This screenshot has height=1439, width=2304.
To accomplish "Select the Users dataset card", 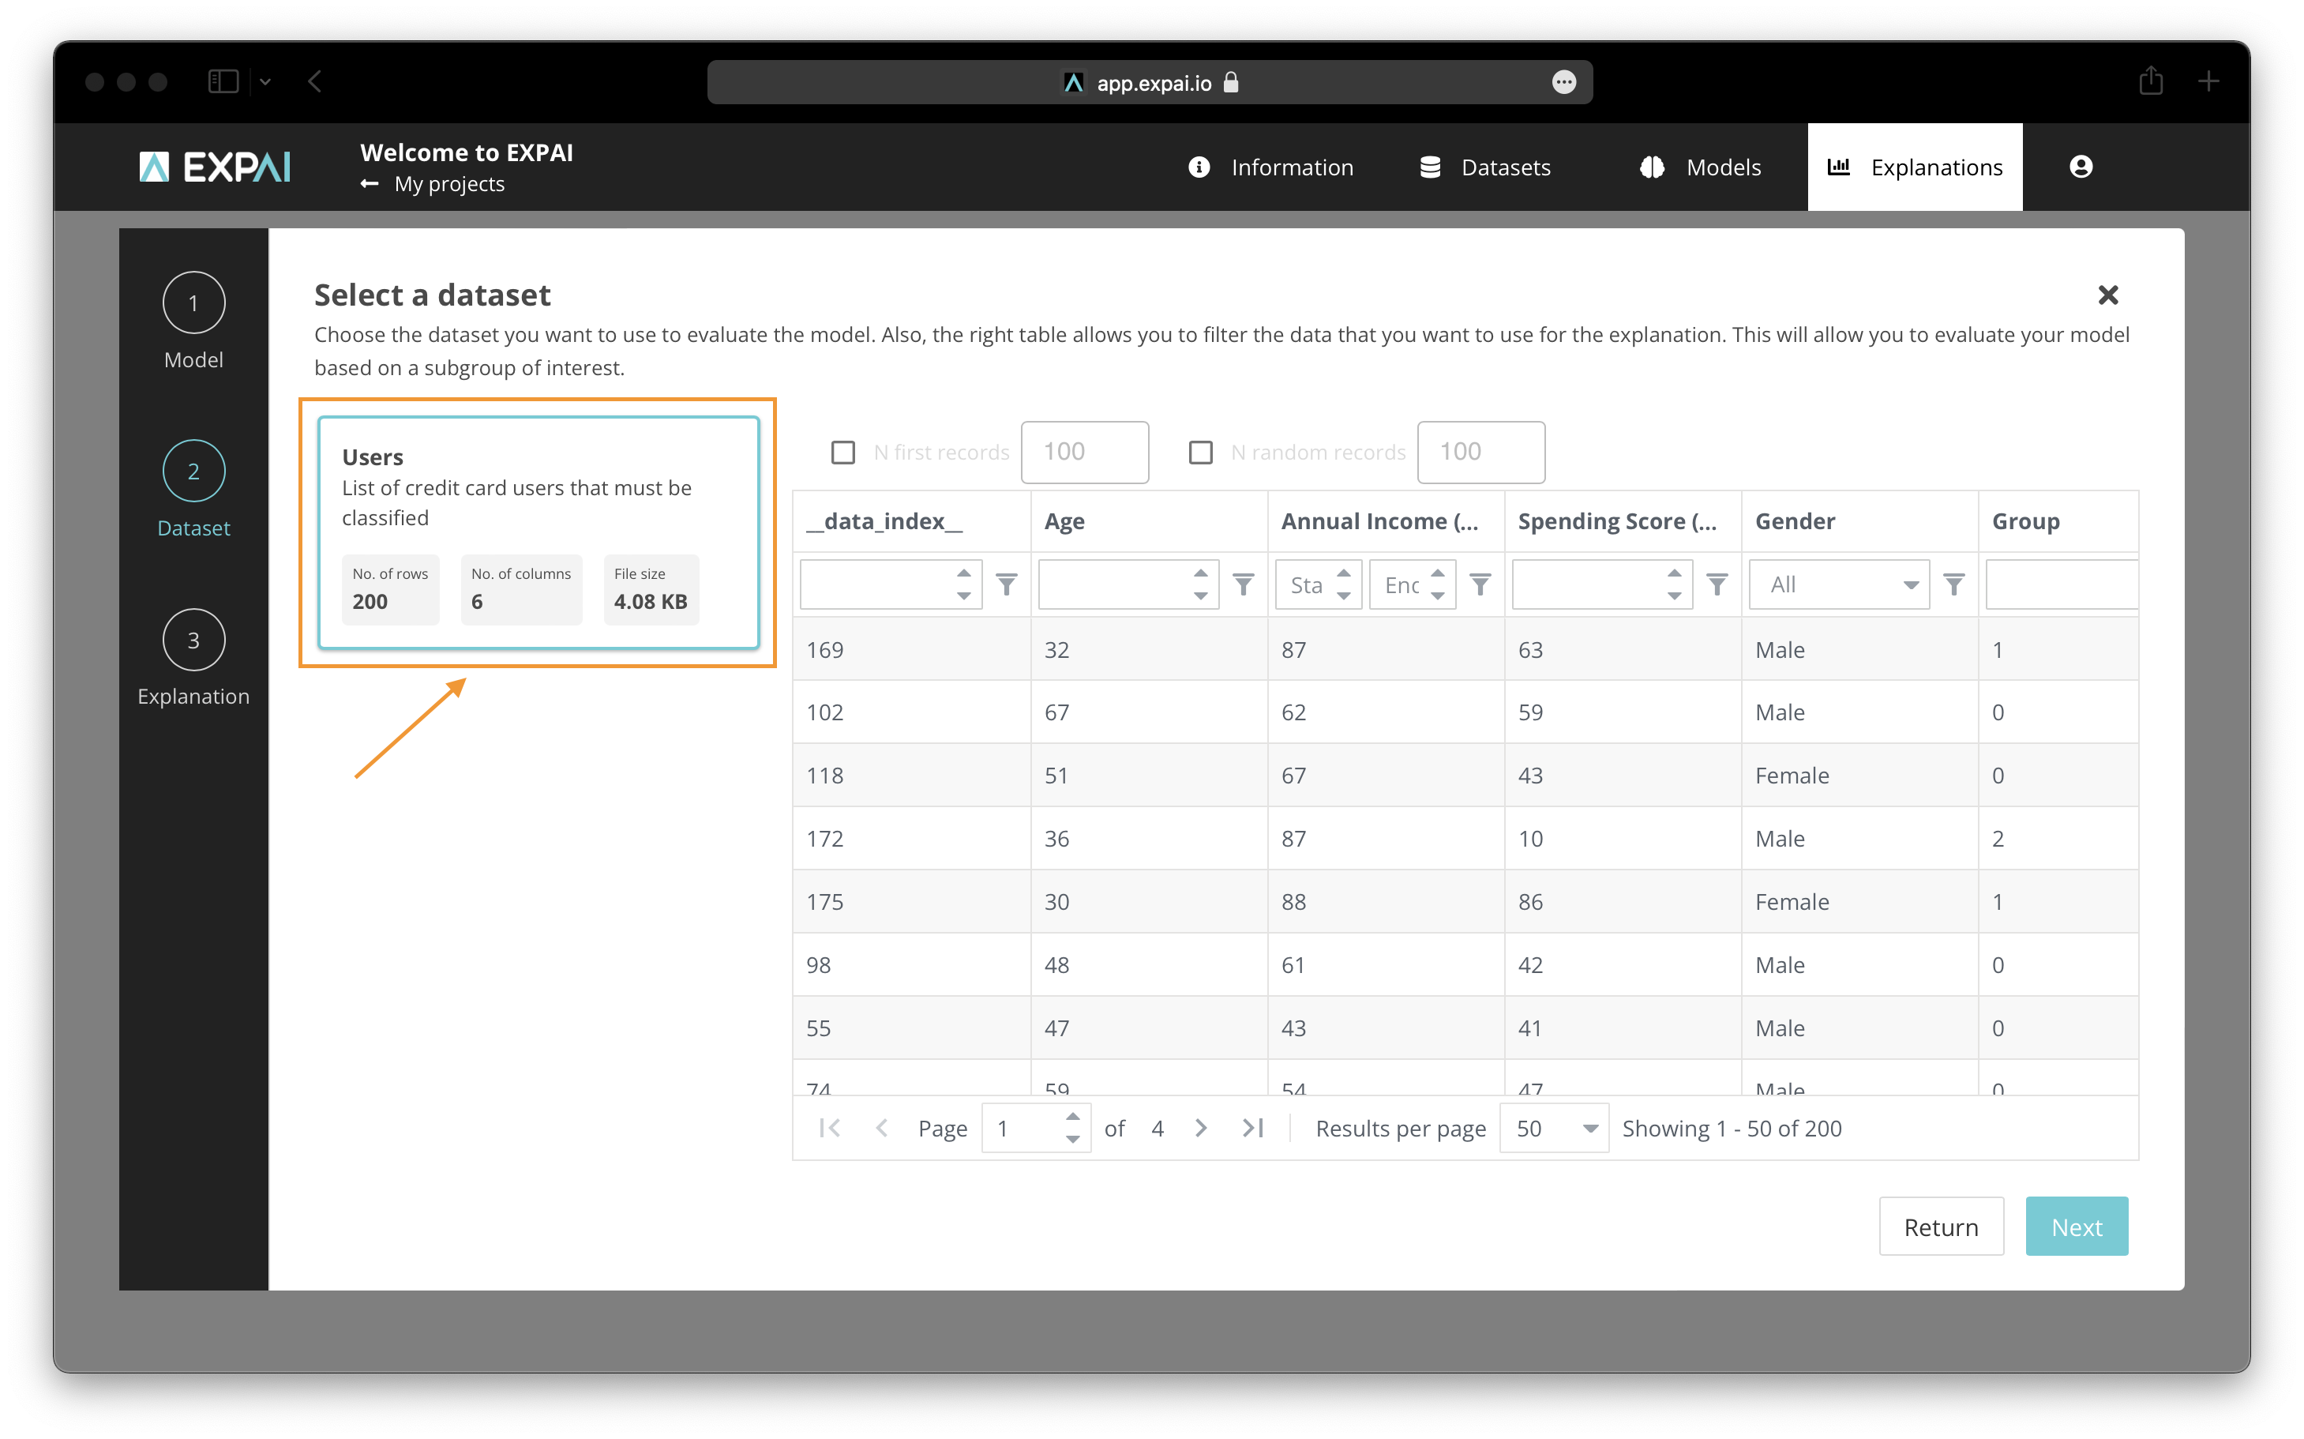I will tap(538, 533).
